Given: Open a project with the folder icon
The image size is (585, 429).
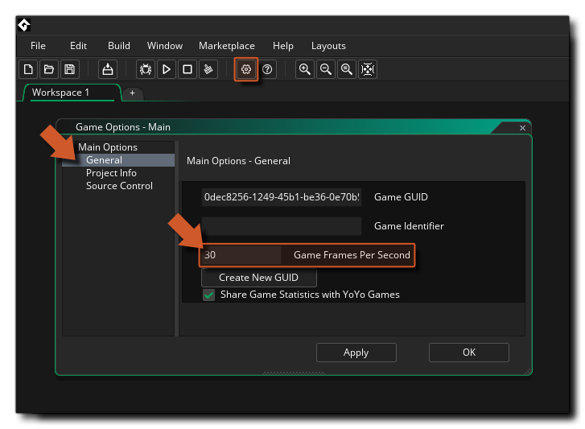Looking at the screenshot, I should point(49,69).
